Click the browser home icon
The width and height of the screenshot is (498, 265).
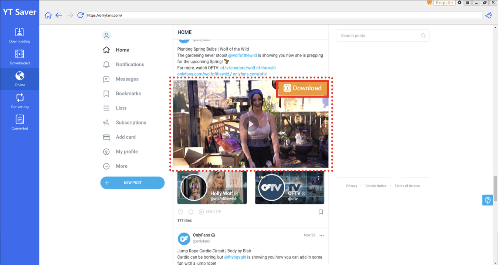(x=48, y=15)
